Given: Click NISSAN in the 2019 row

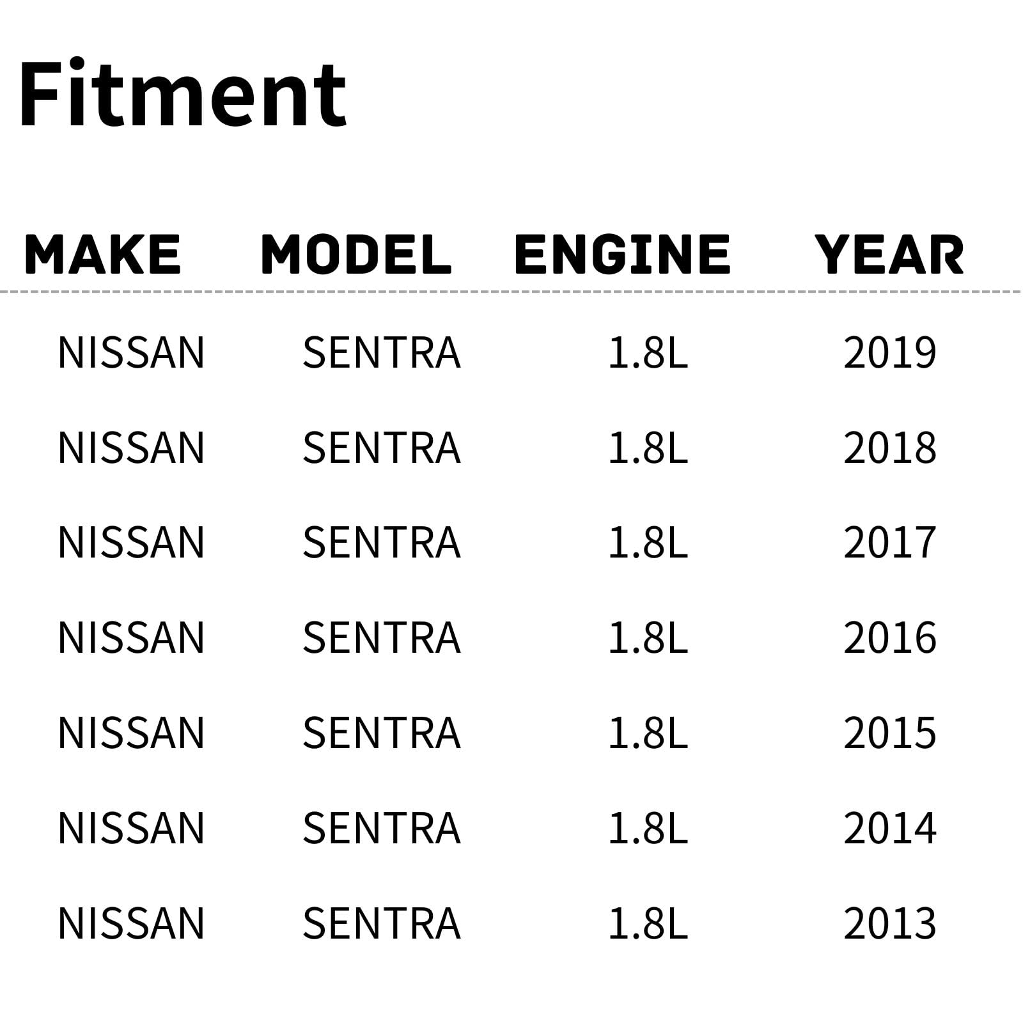Looking at the screenshot, I should [131, 352].
